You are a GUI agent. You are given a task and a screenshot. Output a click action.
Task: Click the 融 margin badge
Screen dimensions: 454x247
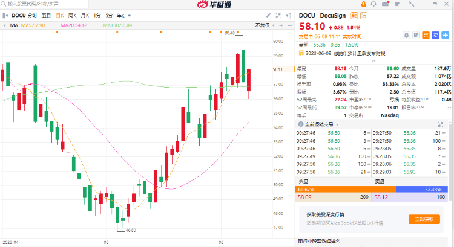[x=354, y=16]
